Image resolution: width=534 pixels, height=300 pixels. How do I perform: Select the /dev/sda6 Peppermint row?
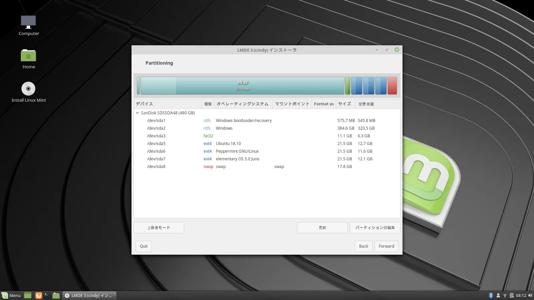pos(267,151)
